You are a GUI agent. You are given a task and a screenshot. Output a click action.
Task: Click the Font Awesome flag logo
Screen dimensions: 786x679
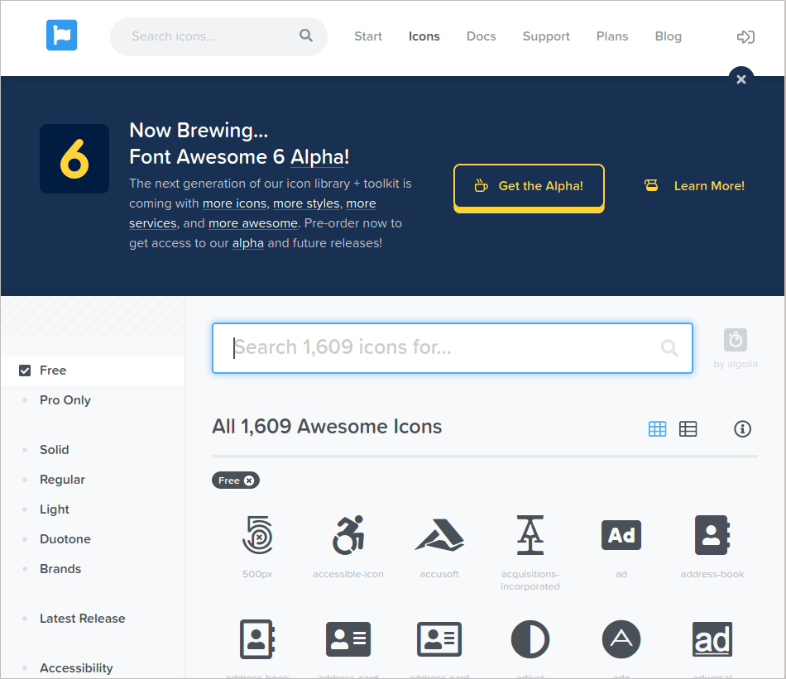[x=61, y=36]
